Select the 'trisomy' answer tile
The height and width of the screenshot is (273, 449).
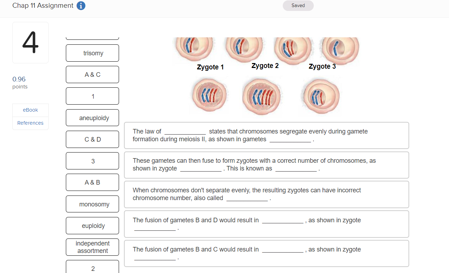[92, 53]
